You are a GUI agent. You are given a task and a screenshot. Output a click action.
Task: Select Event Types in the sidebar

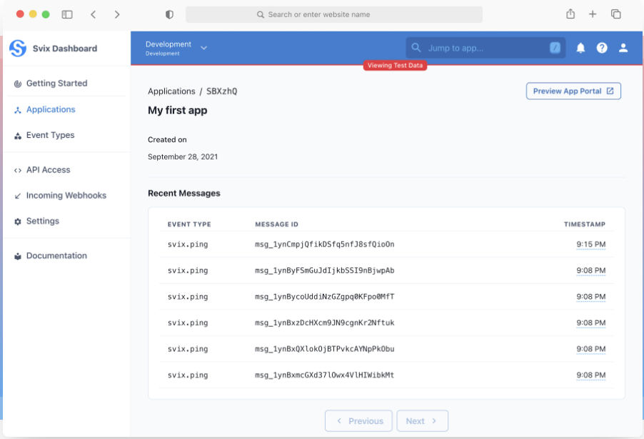coord(50,135)
